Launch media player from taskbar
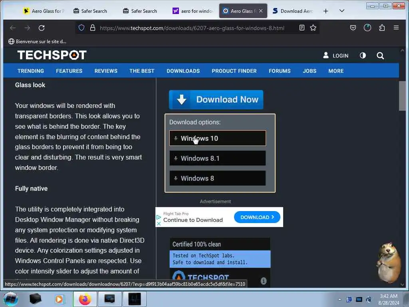 click(x=59, y=299)
